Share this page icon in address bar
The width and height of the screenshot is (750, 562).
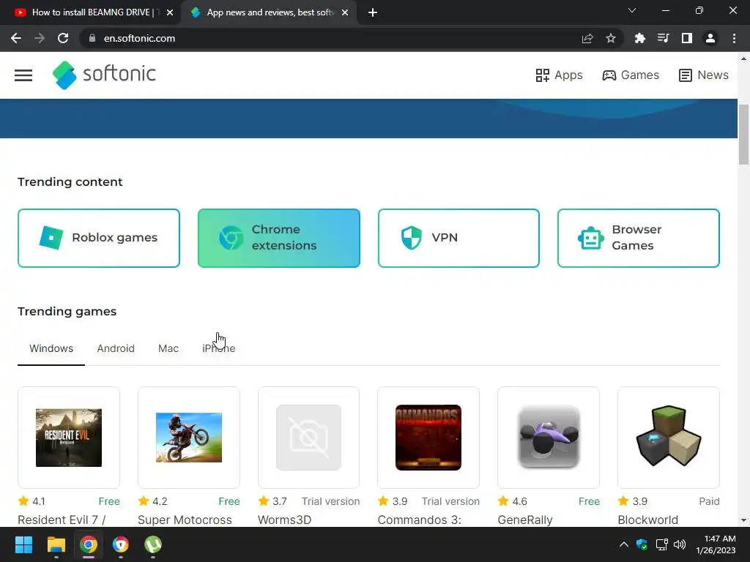click(587, 38)
